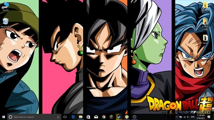Activate the Cortana microphone icon

pos(58,117)
